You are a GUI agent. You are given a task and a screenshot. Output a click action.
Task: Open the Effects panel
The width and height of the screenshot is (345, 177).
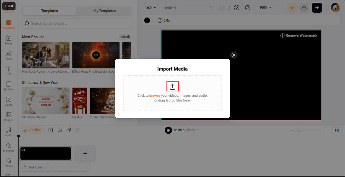click(8, 162)
